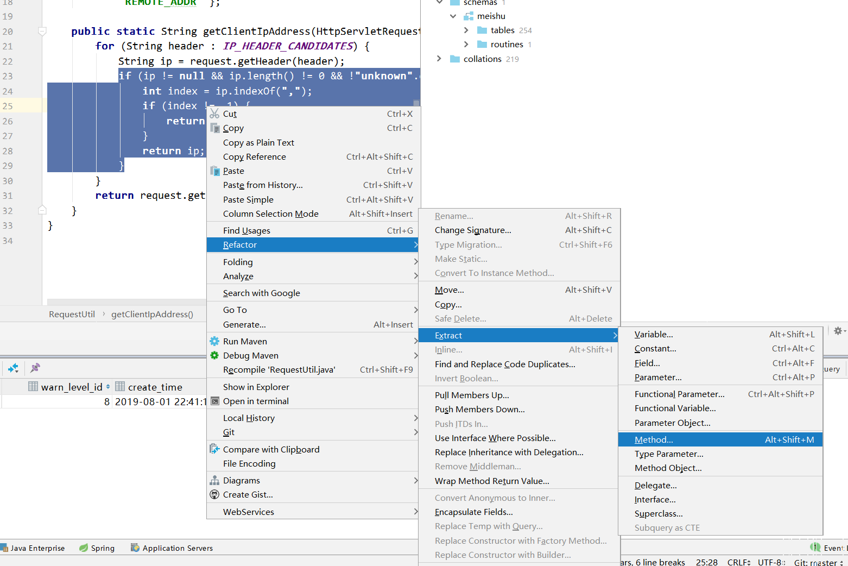Open the gear settings icon

click(838, 331)
